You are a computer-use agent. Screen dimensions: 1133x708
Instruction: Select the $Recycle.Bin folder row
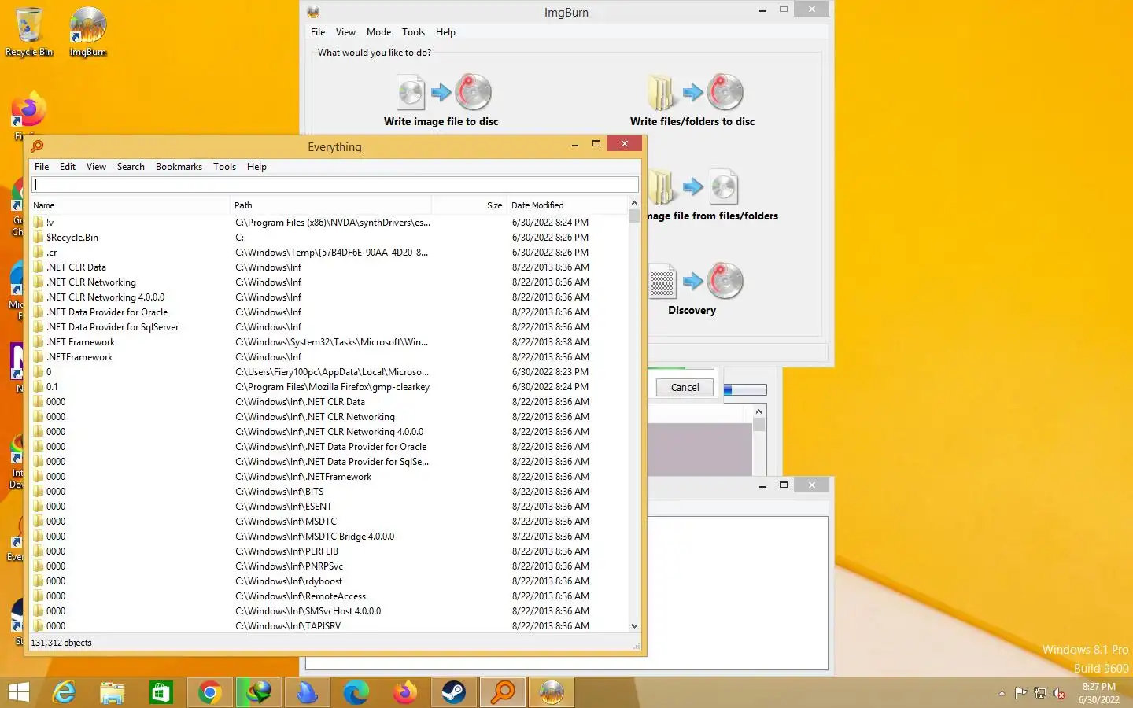click(x=329, y=238)
